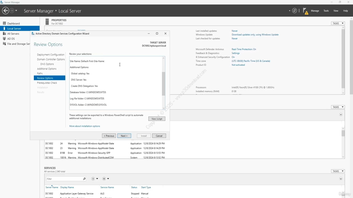Click Last checked for updates Never link

[235, 38]
